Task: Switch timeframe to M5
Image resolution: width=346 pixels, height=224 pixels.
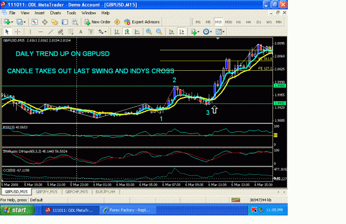Action: pyautogui.click(x=208, y=22)
